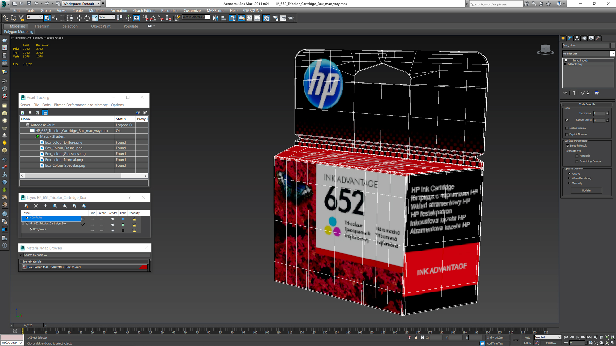The image size is (616, 346).
Task: Toggle Smooth Result checkbox
Action: click(567, 146)
